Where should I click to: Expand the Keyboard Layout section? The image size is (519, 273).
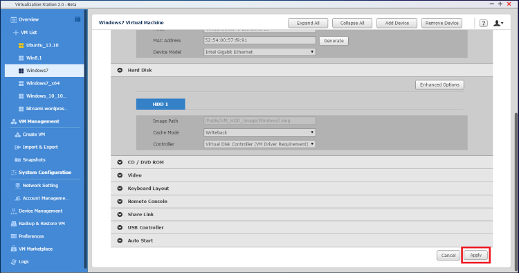click(x=120, y=188)
